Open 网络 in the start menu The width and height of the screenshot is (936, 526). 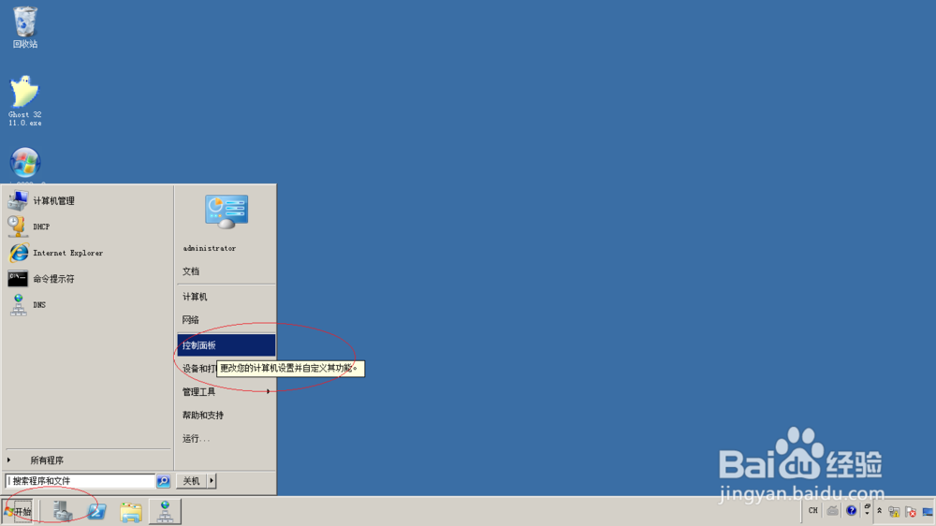(226, 320)
